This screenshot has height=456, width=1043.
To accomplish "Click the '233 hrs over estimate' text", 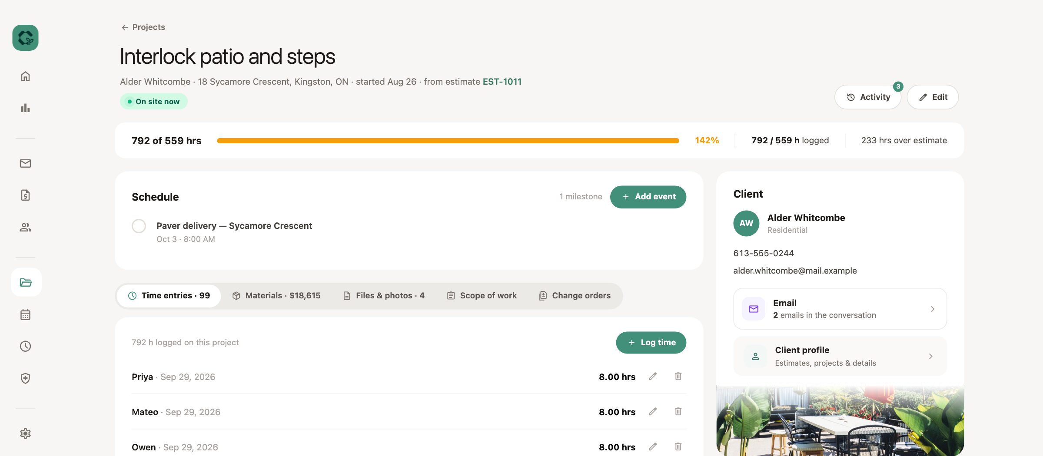I will coord(904,140).
